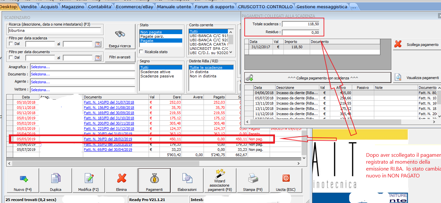Select 'Scadenze passive' in Segno list
This screenshot has width=441, height=203.
pos(161,76)
